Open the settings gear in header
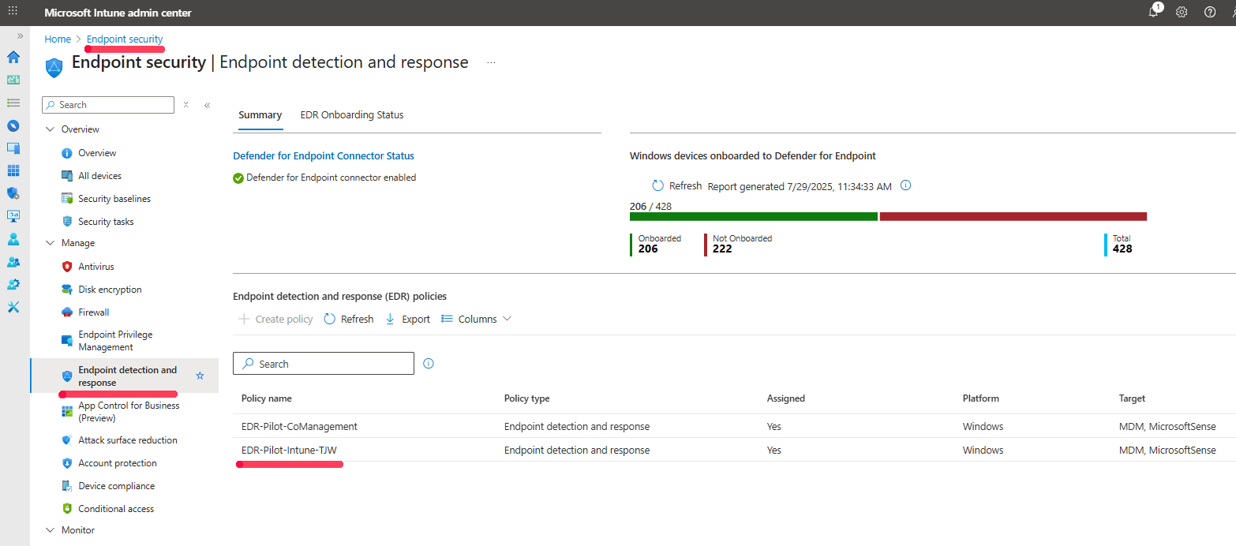Image resolution: width=1236 pixels, height=546 pixels. [x=1182, y=12]
